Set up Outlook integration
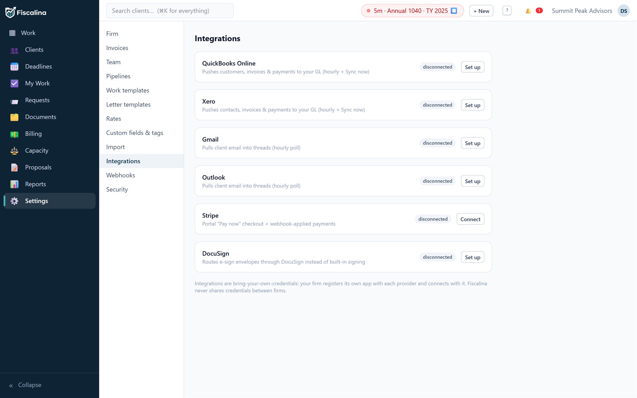This screenshot has width=637, height=398. (472, 181)
